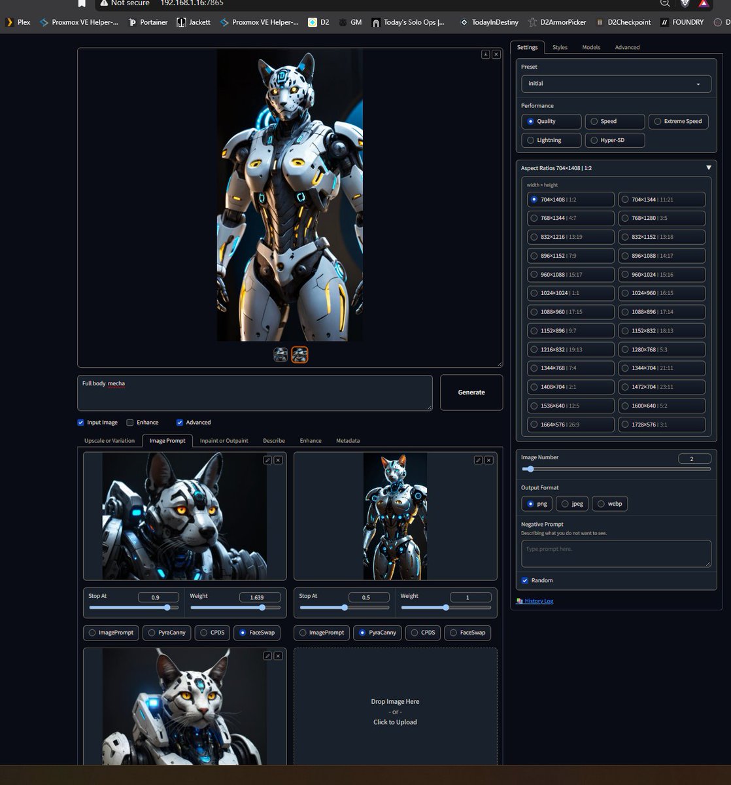Screen dimensions: 731x785
Task: Click the Image Number slider
Action: (x=616, y=469)
